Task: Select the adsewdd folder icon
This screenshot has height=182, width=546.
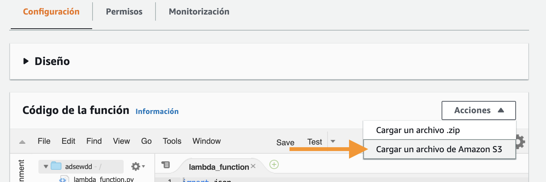Action: point(56,166)
